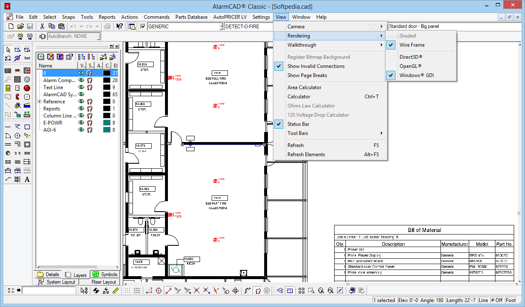Switch to System Layout view
525x307 pixels.
tap(57, 282)
